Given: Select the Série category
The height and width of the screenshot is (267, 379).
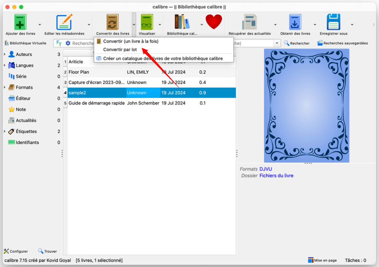Looking at the screenshot, I should pyautogui.click(x=21, y=76).
